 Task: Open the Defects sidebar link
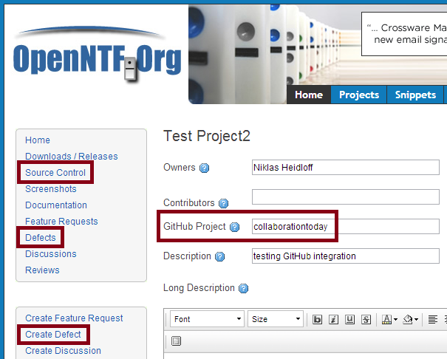click(x=41, y=238)
